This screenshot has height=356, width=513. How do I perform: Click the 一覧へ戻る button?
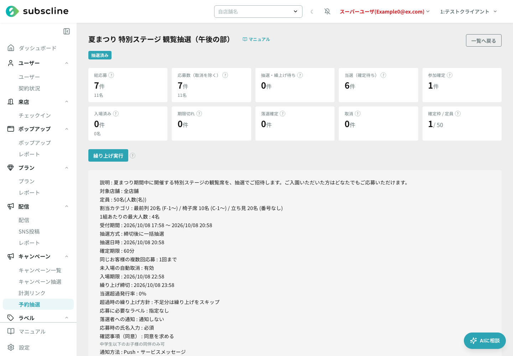[x=484, y=41]
